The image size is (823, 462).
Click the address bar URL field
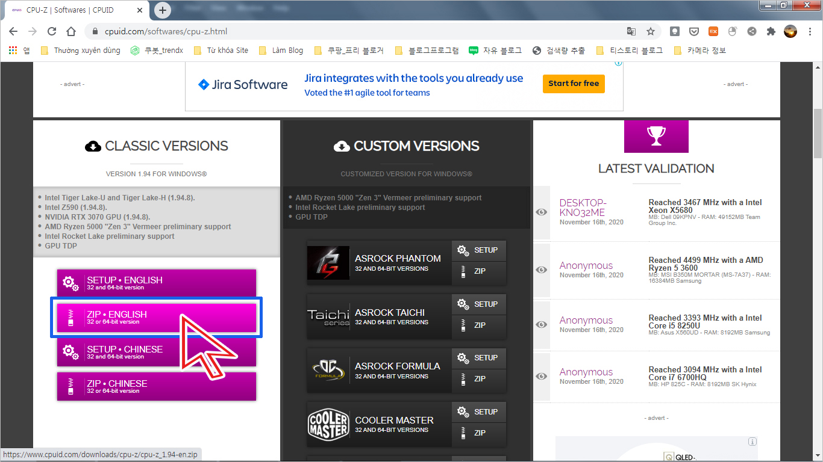point(361,31)
